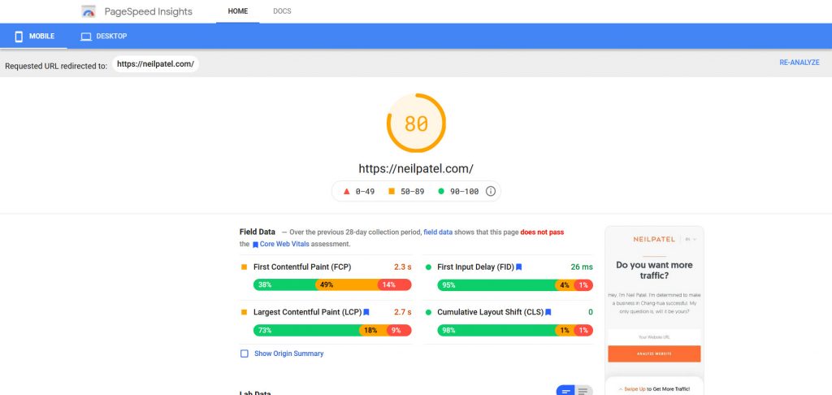The height and width of the screenshot is (395, 832).
Task: Click the desktop laptop icon
Action: click(x=86, y=37)
